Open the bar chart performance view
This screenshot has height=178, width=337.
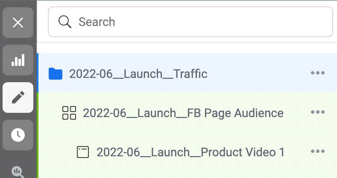(18, 60)
